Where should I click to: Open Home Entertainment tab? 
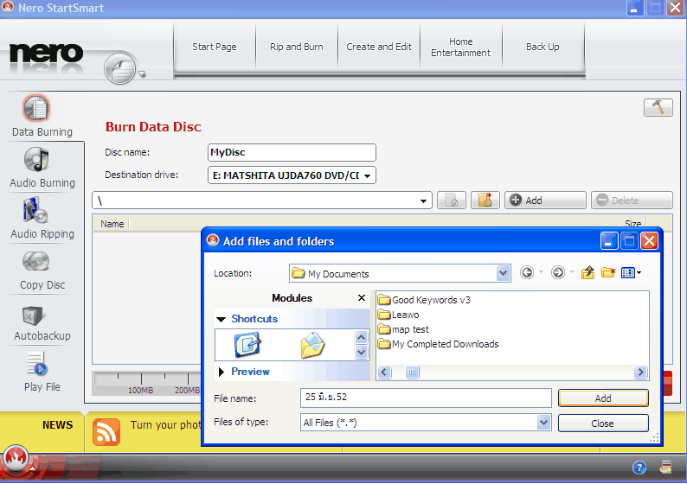(460, 47)
